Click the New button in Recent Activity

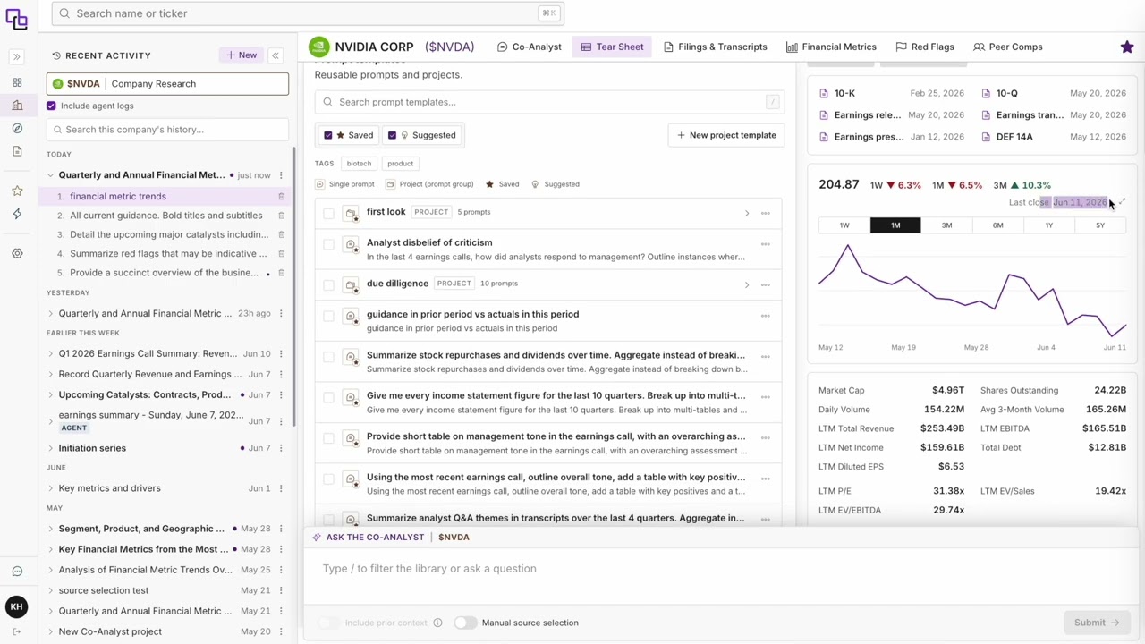pos(242,55)
